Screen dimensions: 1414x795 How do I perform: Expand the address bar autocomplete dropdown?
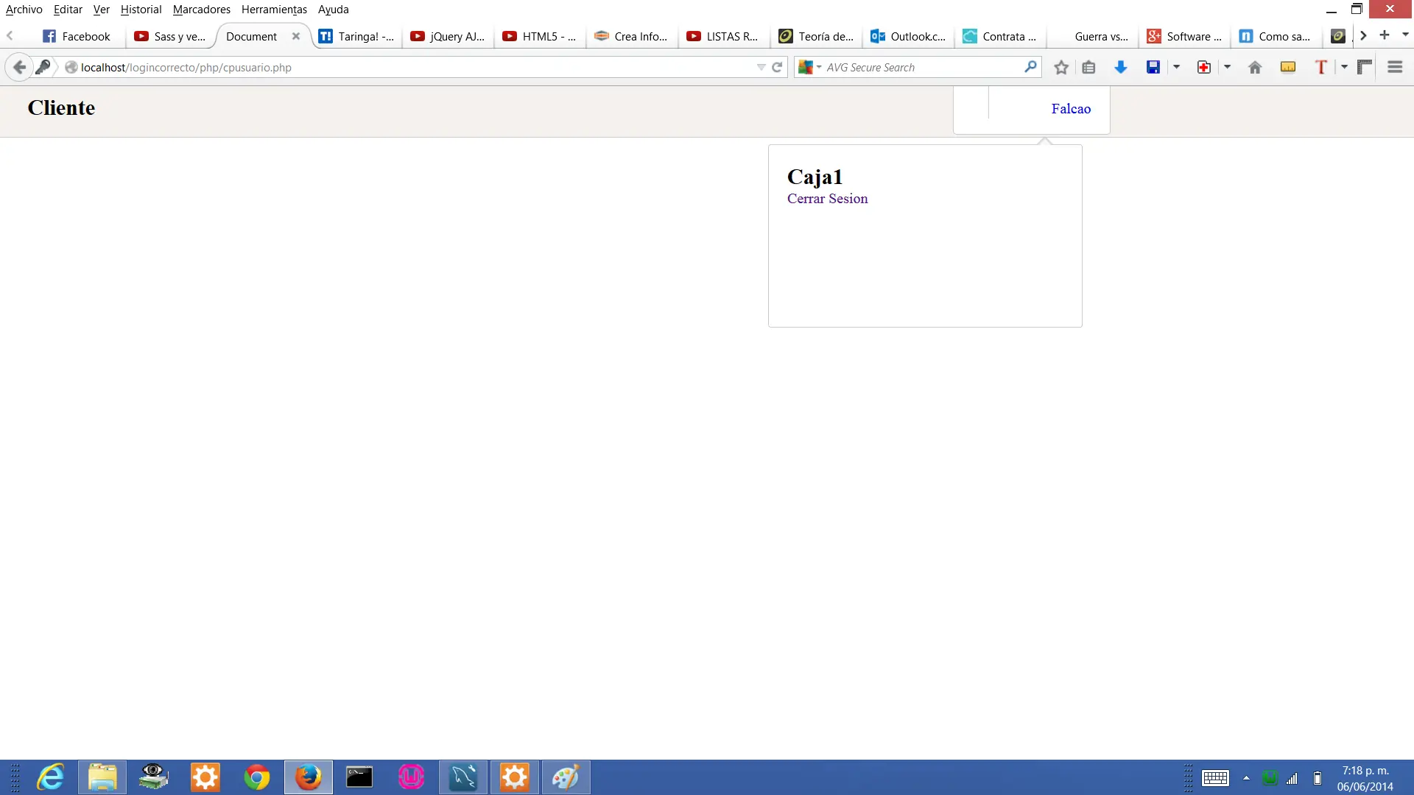(760, 67)
